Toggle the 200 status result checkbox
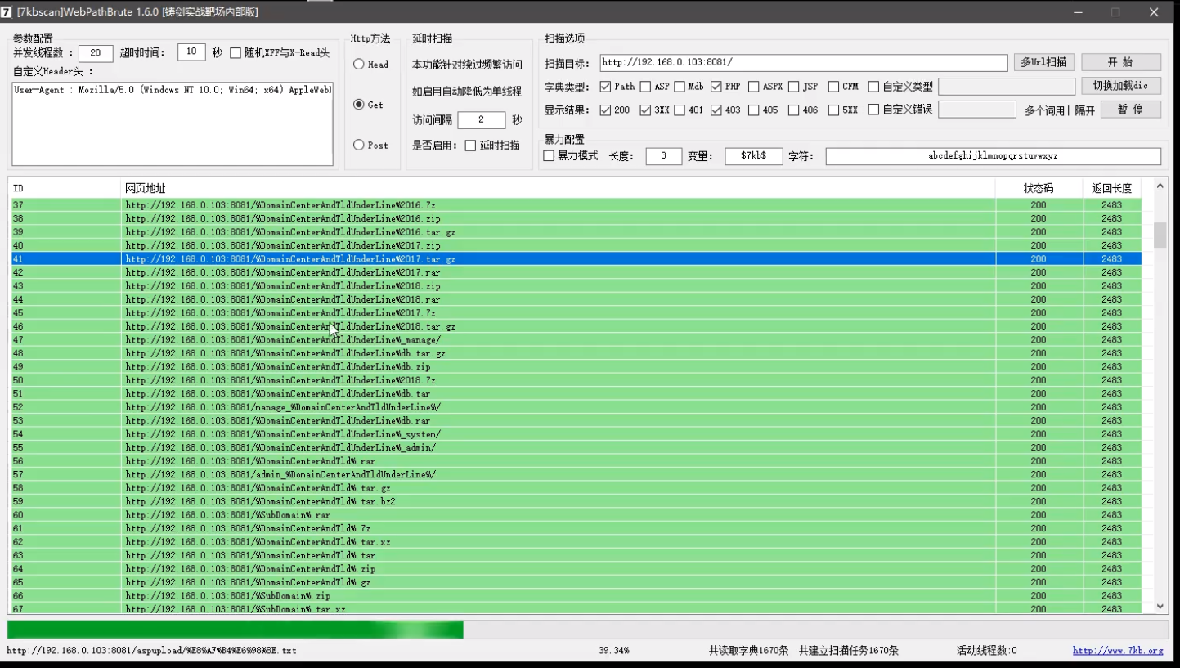Viewport: 1180px width, 668px height. 605,110
